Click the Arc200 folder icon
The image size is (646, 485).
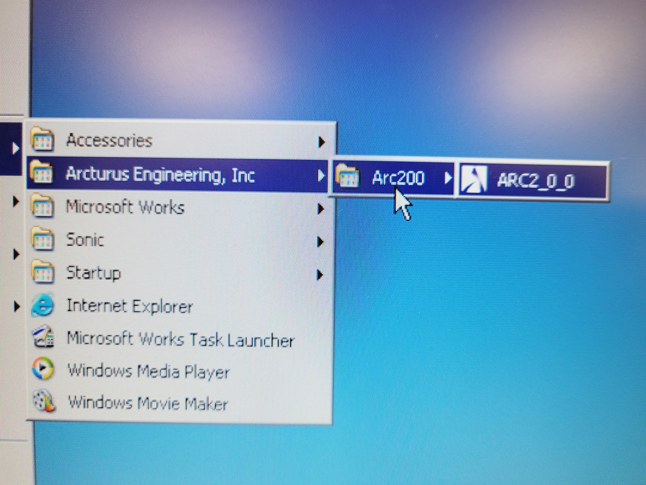pyautogui.click(x=347, y=176)
